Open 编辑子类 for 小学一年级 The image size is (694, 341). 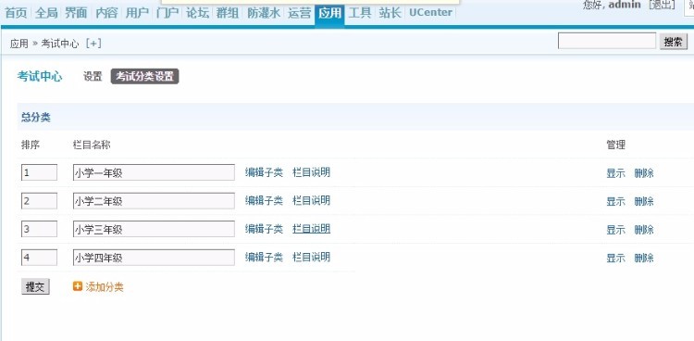click(x=264, y=172)
